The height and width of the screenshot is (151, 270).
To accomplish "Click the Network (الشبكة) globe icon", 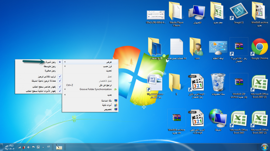I will pos(218,118).
